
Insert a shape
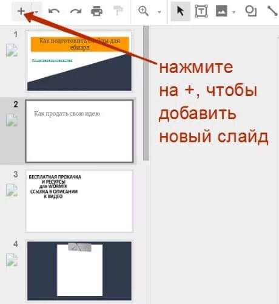pyautogui.click(x=250, y=11)
